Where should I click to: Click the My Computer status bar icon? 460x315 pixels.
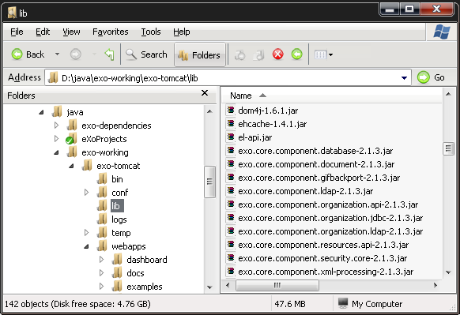point(343,304)
